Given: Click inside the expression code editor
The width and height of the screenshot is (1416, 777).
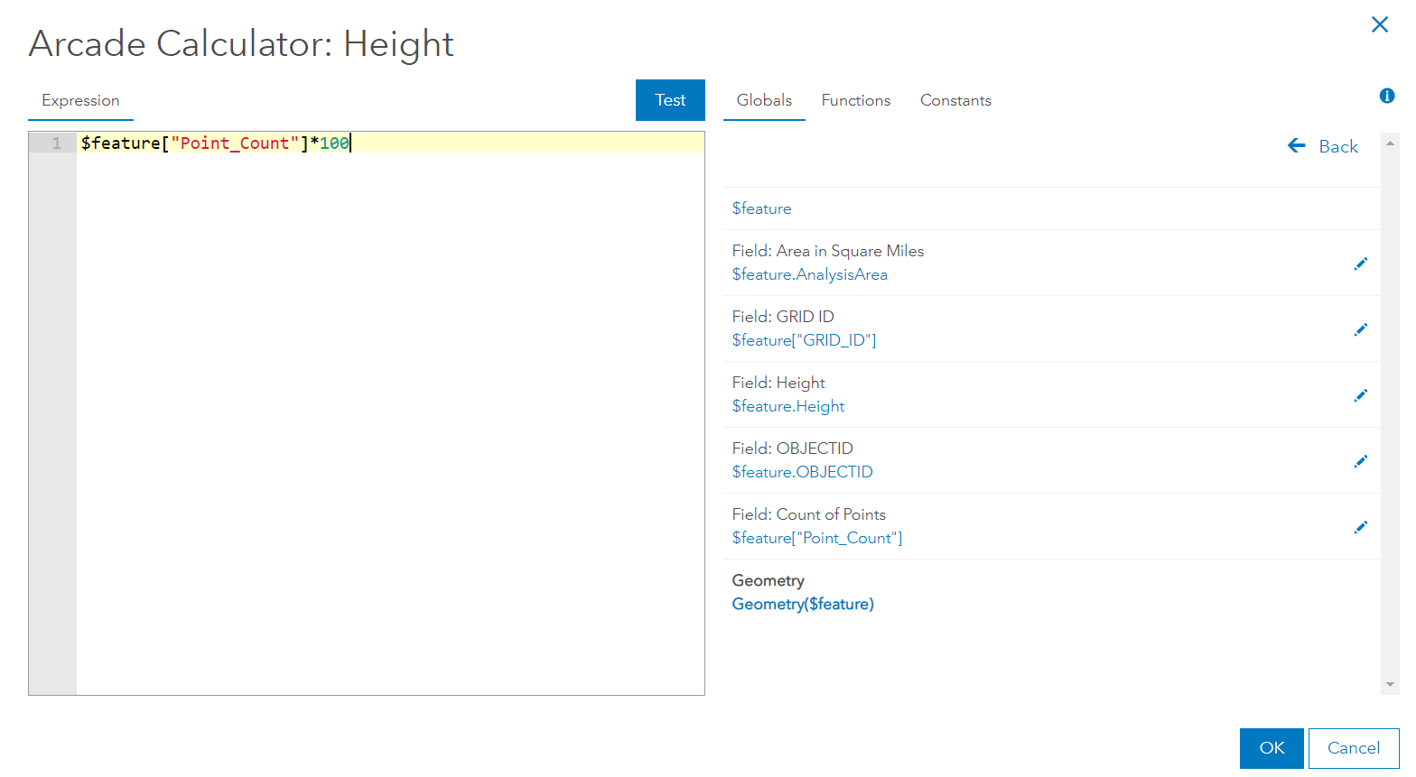Looking at the screenshot, I should [x=388, y=406].
